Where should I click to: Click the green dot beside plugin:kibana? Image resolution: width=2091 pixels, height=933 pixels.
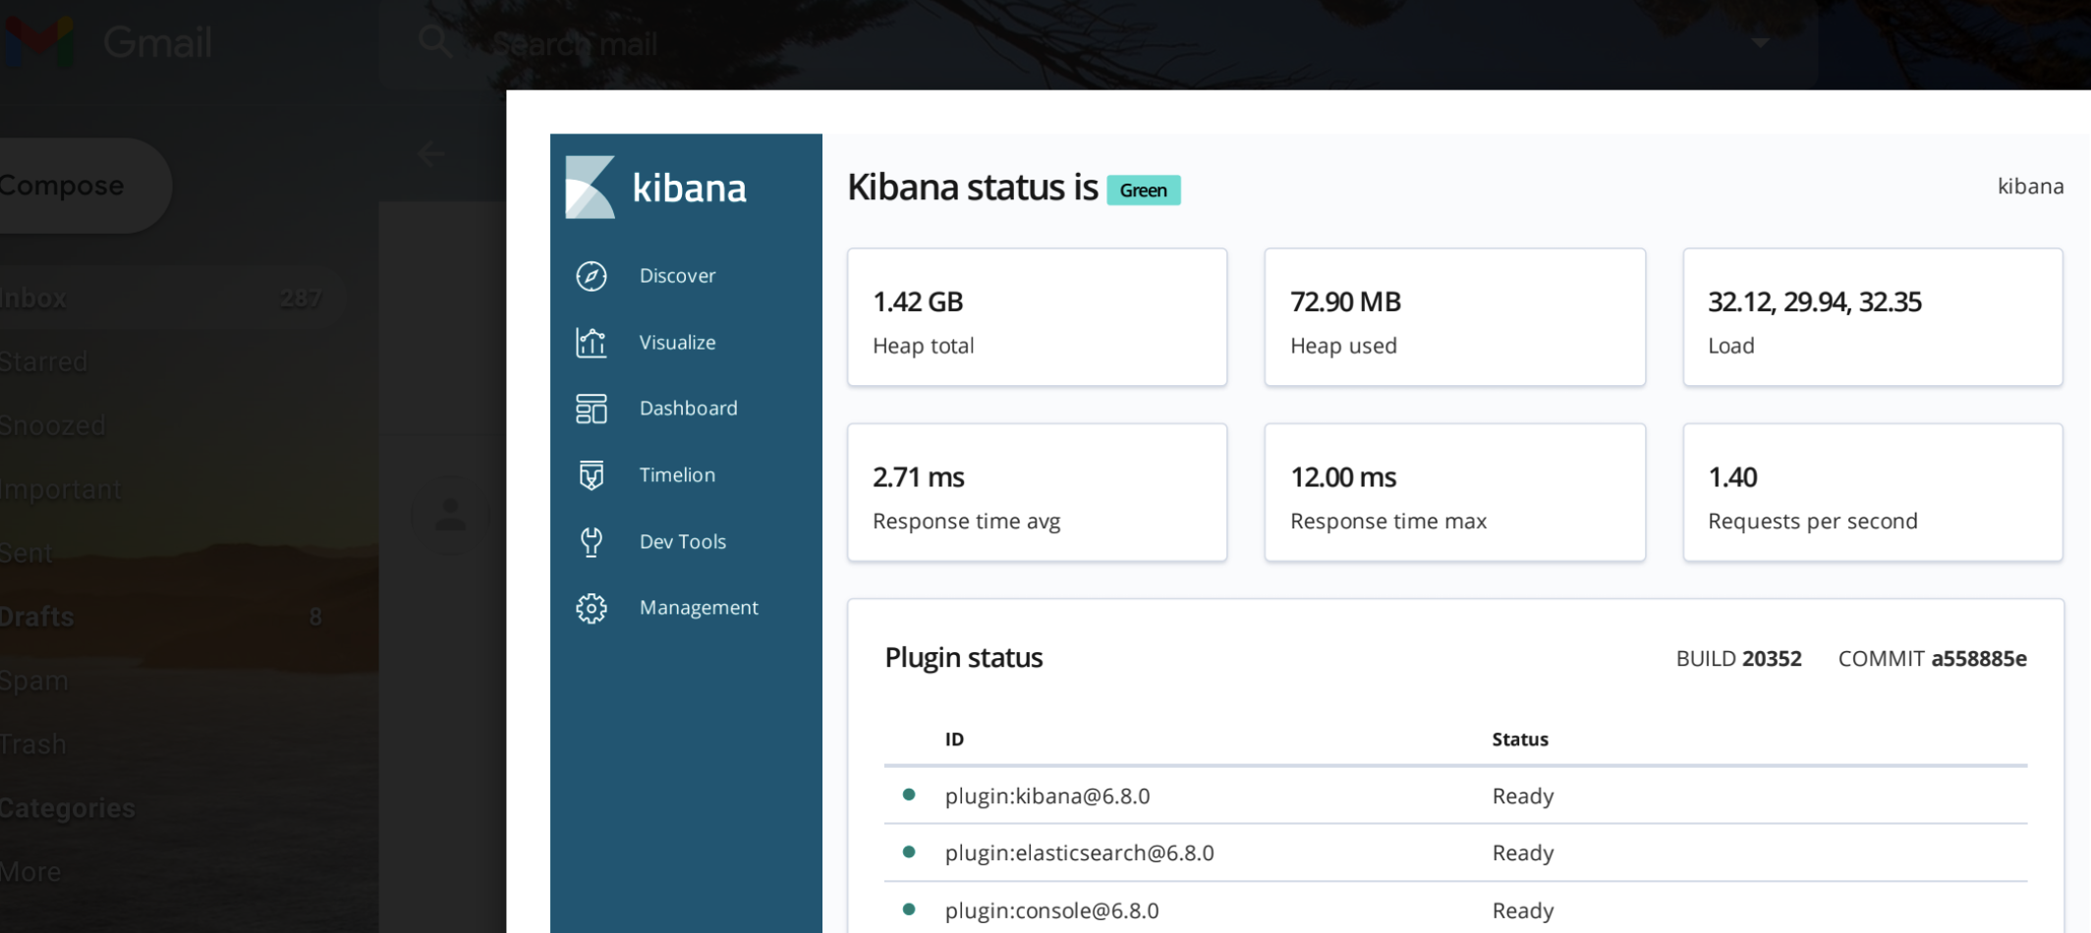click(x=909, y=795)
